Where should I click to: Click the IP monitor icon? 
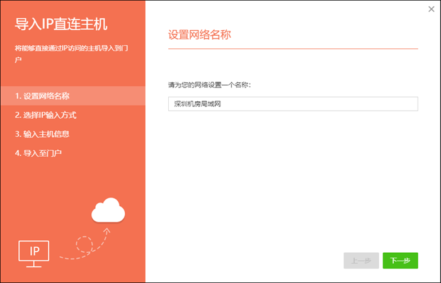[x=35, y=253]
